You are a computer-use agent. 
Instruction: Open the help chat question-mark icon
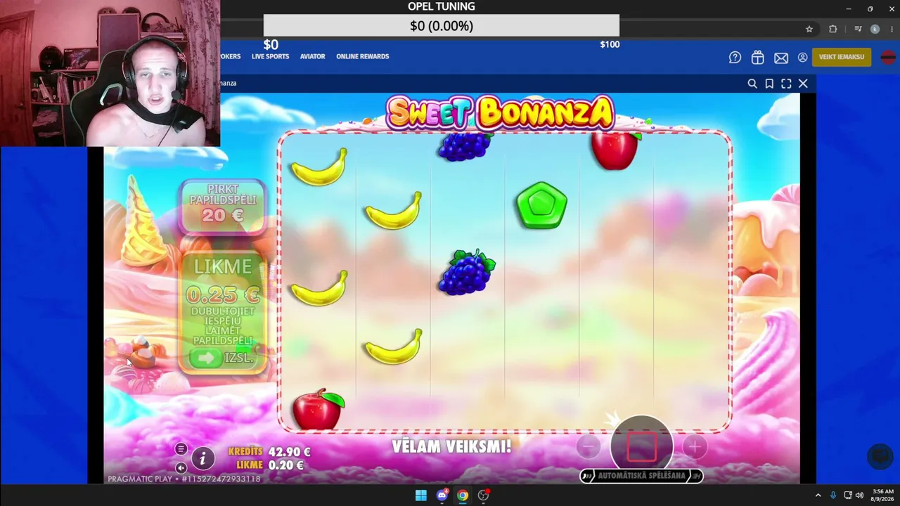click(x=735, y=58)
